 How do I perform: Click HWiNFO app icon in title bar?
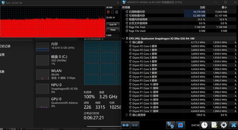(x=124, y=2)
